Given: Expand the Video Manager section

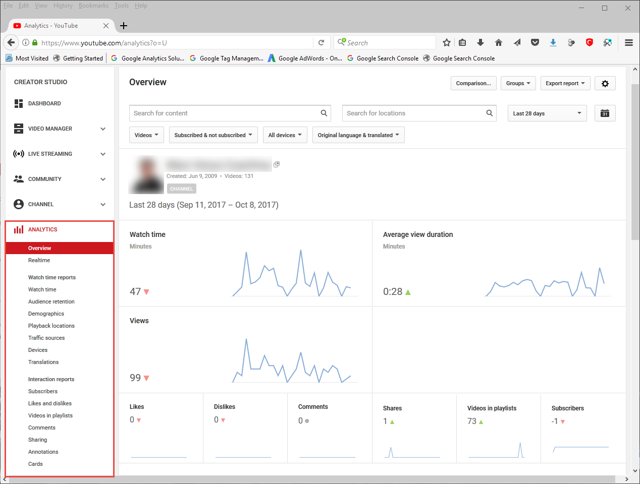Looking at the screenshot, I should click(x=103, y=129).
